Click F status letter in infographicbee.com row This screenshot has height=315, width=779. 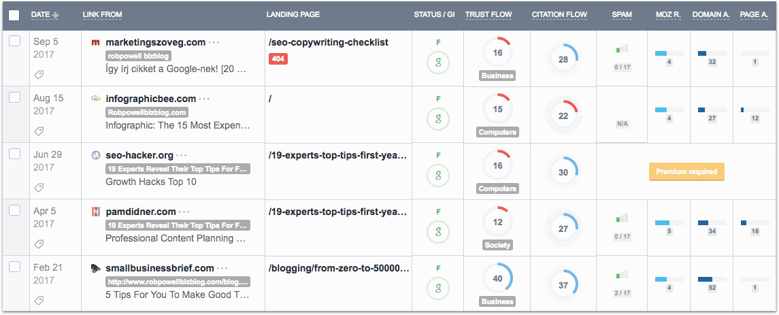click(x=438, y=99)
